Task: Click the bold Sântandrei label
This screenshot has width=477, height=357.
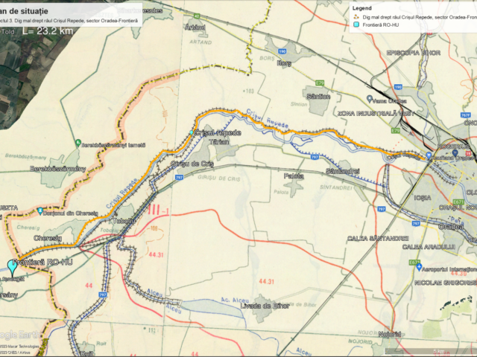Action: tap(343, 171)
